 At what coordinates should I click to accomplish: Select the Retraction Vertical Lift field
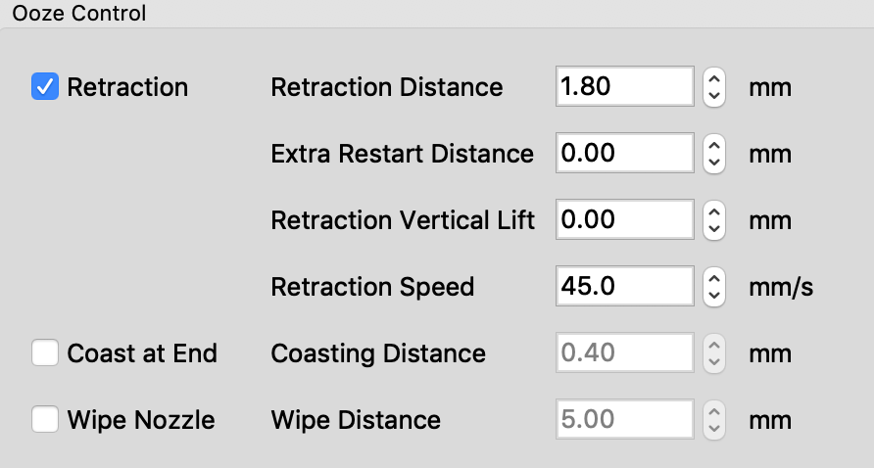(625, 219)
